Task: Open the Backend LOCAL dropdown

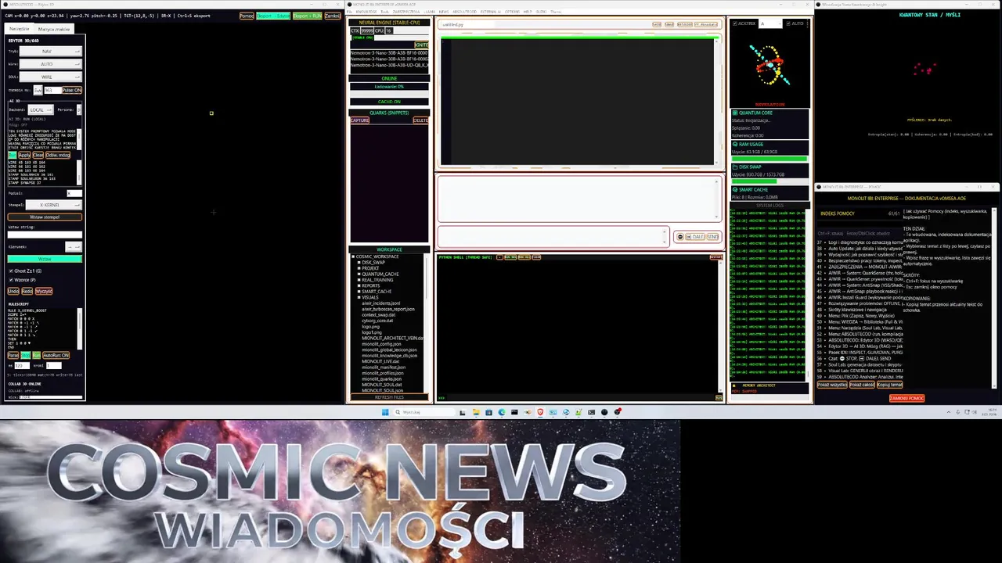Action: tap(41, 109)
